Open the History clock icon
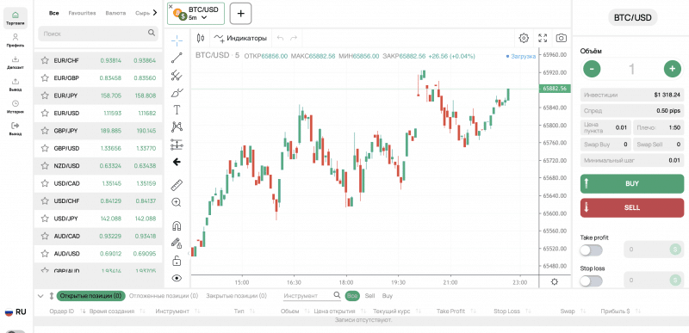The image size is (689, 333). pos(16,103)
